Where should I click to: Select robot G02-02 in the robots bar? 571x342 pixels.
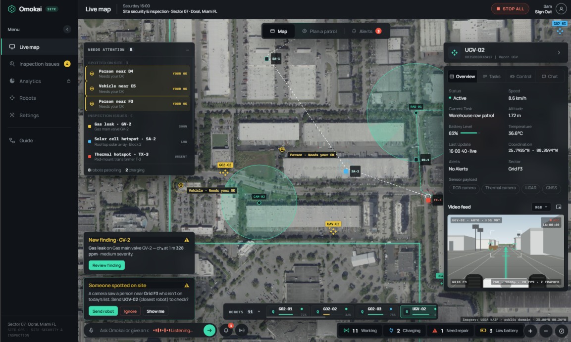pos(333,311)
